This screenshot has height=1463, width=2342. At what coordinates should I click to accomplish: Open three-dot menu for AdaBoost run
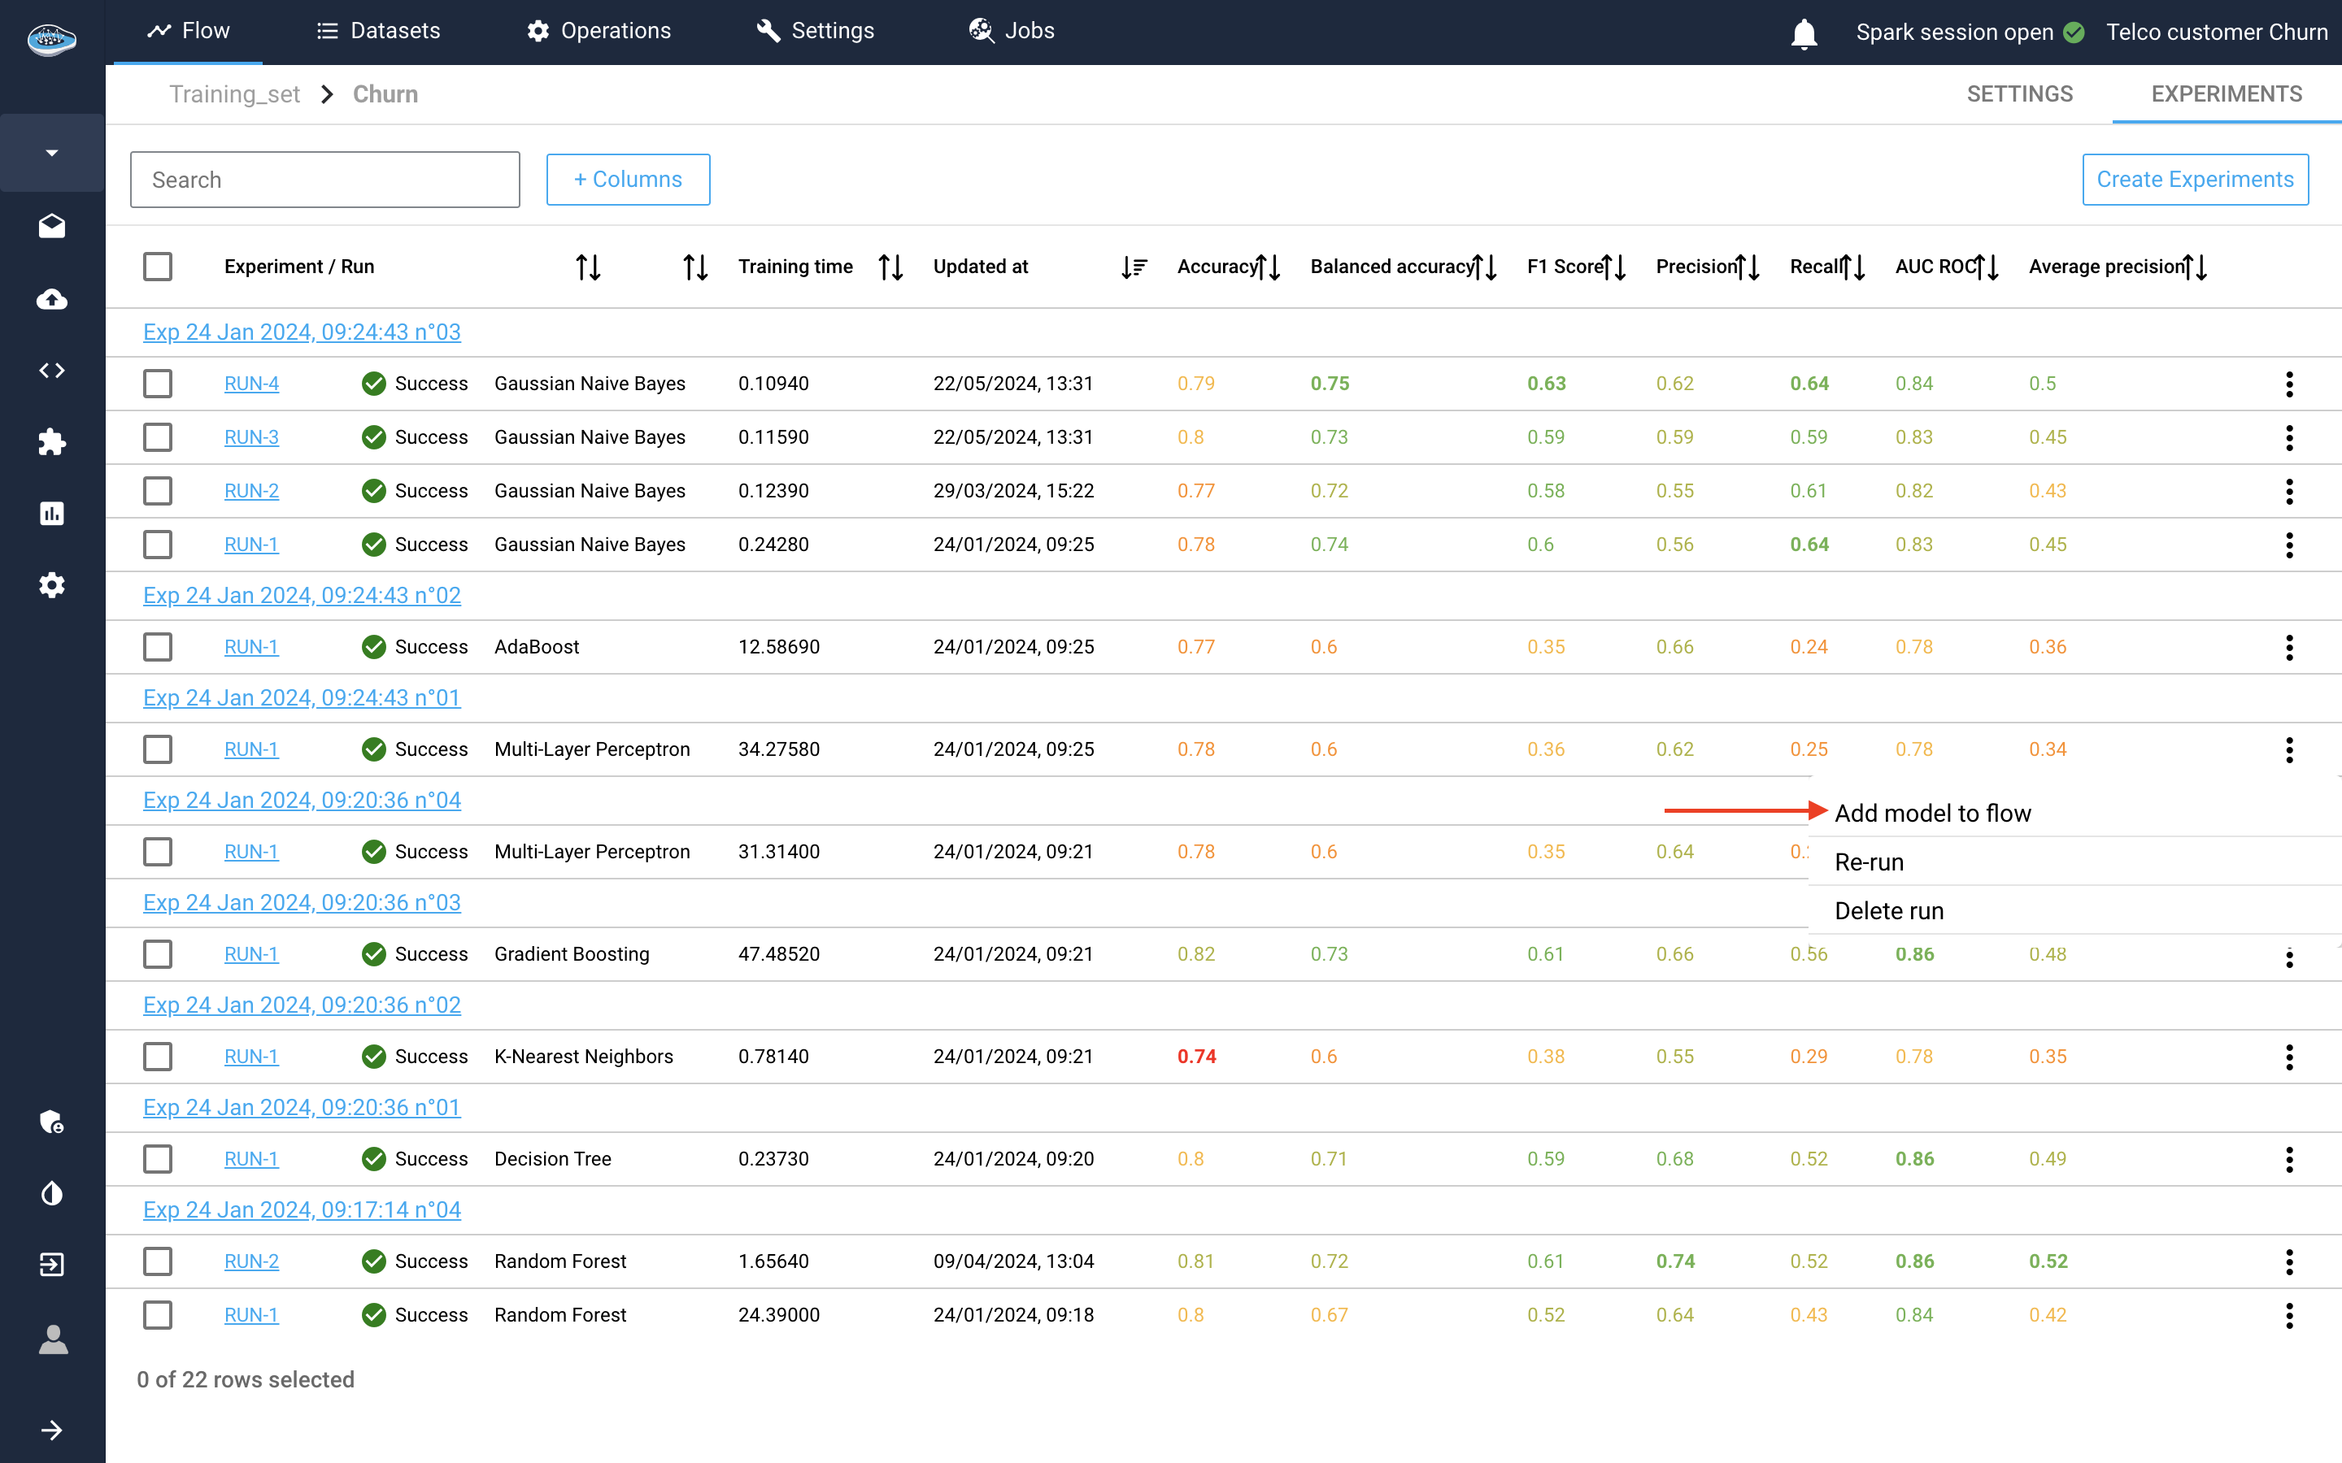(2289, 647)
